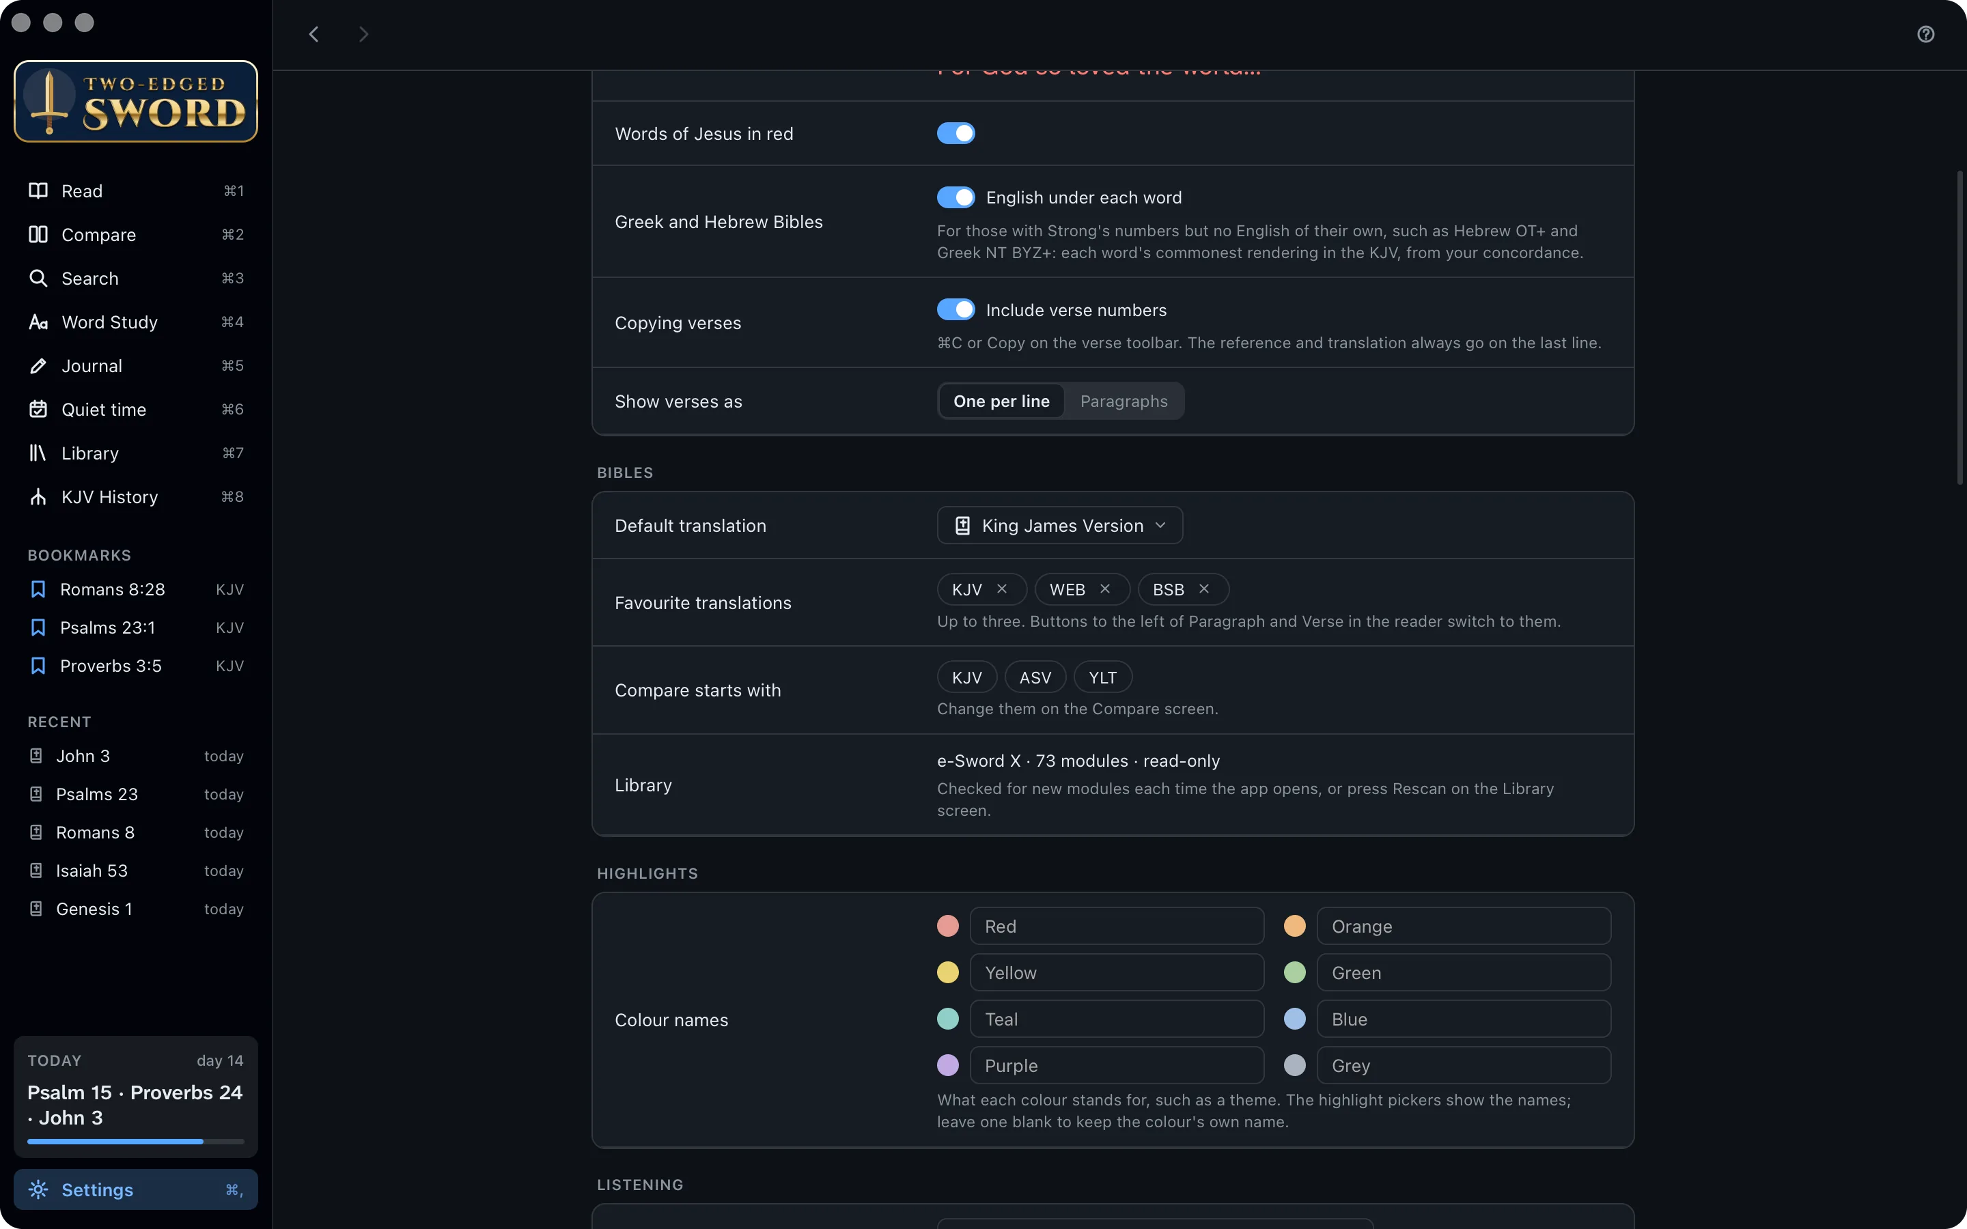Click the red highlight colour swatch
Image resolution: width=1967 pixels, height=1229 pixels.
[948, 927]
